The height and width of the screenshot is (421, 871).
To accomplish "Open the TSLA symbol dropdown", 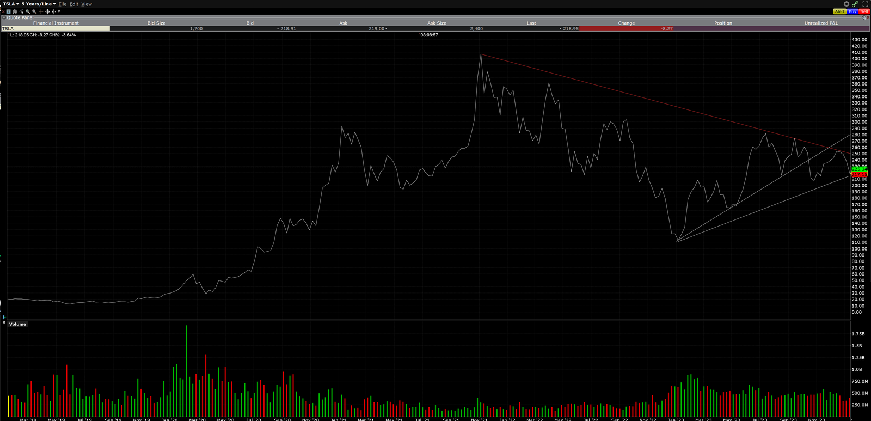I will [x=11, y=4].
